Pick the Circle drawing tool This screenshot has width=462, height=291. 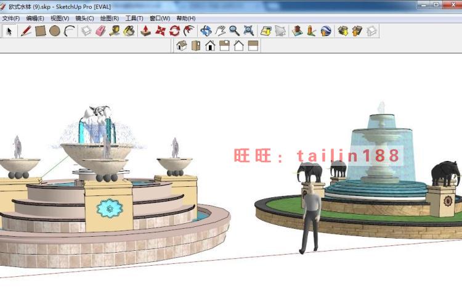(x=55, y=31)
